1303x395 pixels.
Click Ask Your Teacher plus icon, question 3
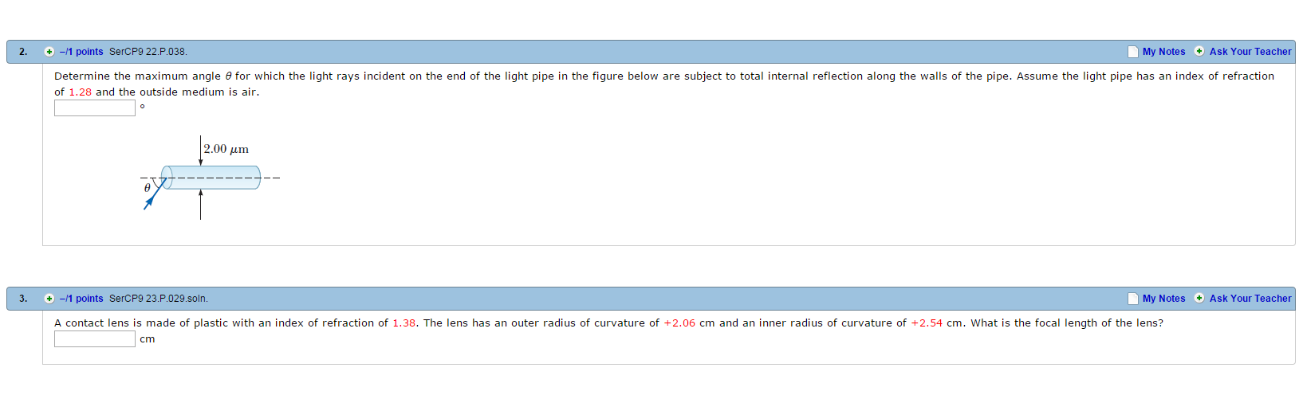tap(1199, 299)
